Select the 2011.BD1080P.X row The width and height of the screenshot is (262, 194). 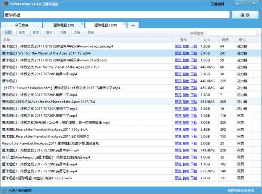coord(131,137)
